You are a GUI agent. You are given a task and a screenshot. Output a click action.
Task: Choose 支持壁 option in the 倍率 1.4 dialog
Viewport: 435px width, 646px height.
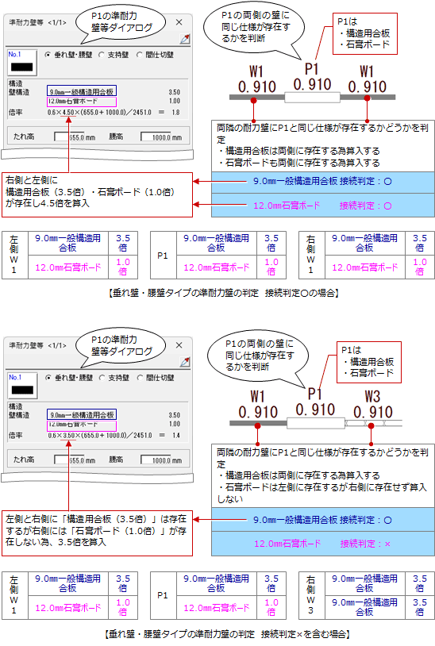tap(102, 378)
